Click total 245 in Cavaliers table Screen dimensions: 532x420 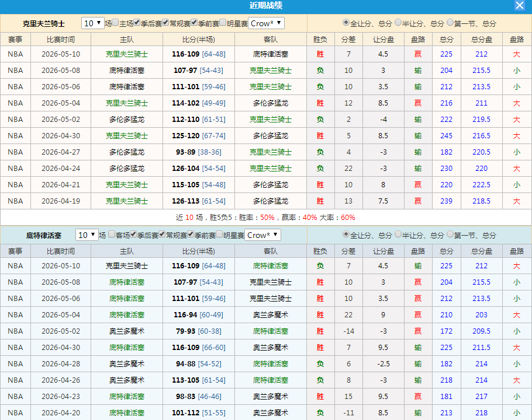coord(446,136)
